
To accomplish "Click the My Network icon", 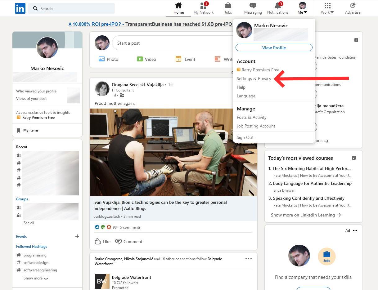I will coord(203,7).
